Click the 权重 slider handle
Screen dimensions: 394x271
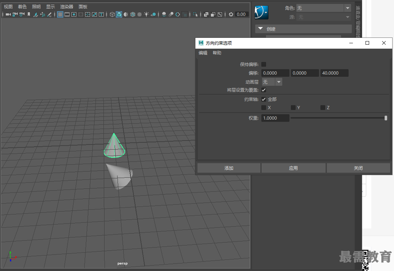point(386,118)
